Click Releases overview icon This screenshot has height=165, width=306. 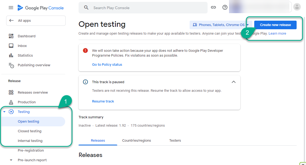click(x=11, y=92)
